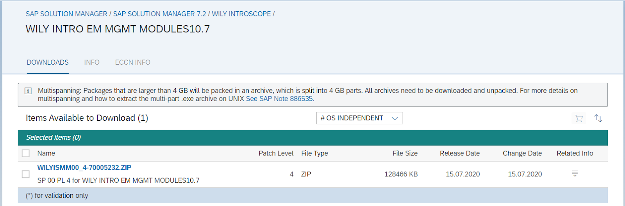Open the # OS INDEPENDENT dropdown
Screen dimensions: 625x206
[359, 118]
